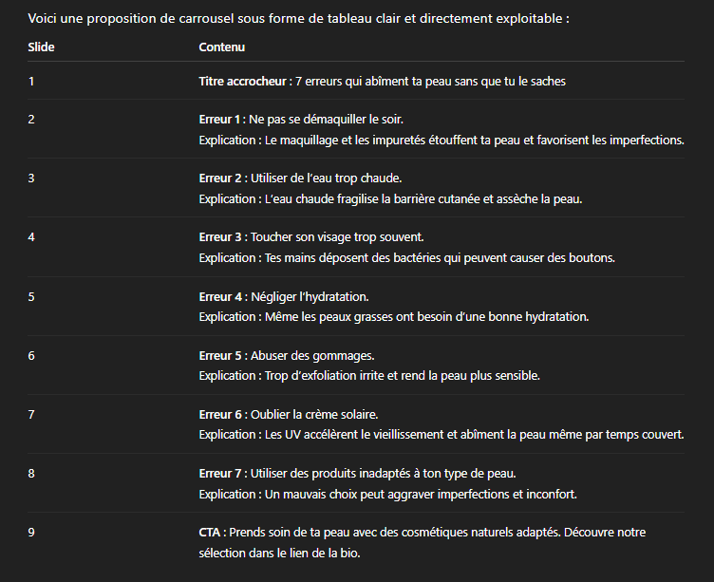714x582 pixels.
Task: Click slide number 3 in the table
Action: (x=31, y=178)
